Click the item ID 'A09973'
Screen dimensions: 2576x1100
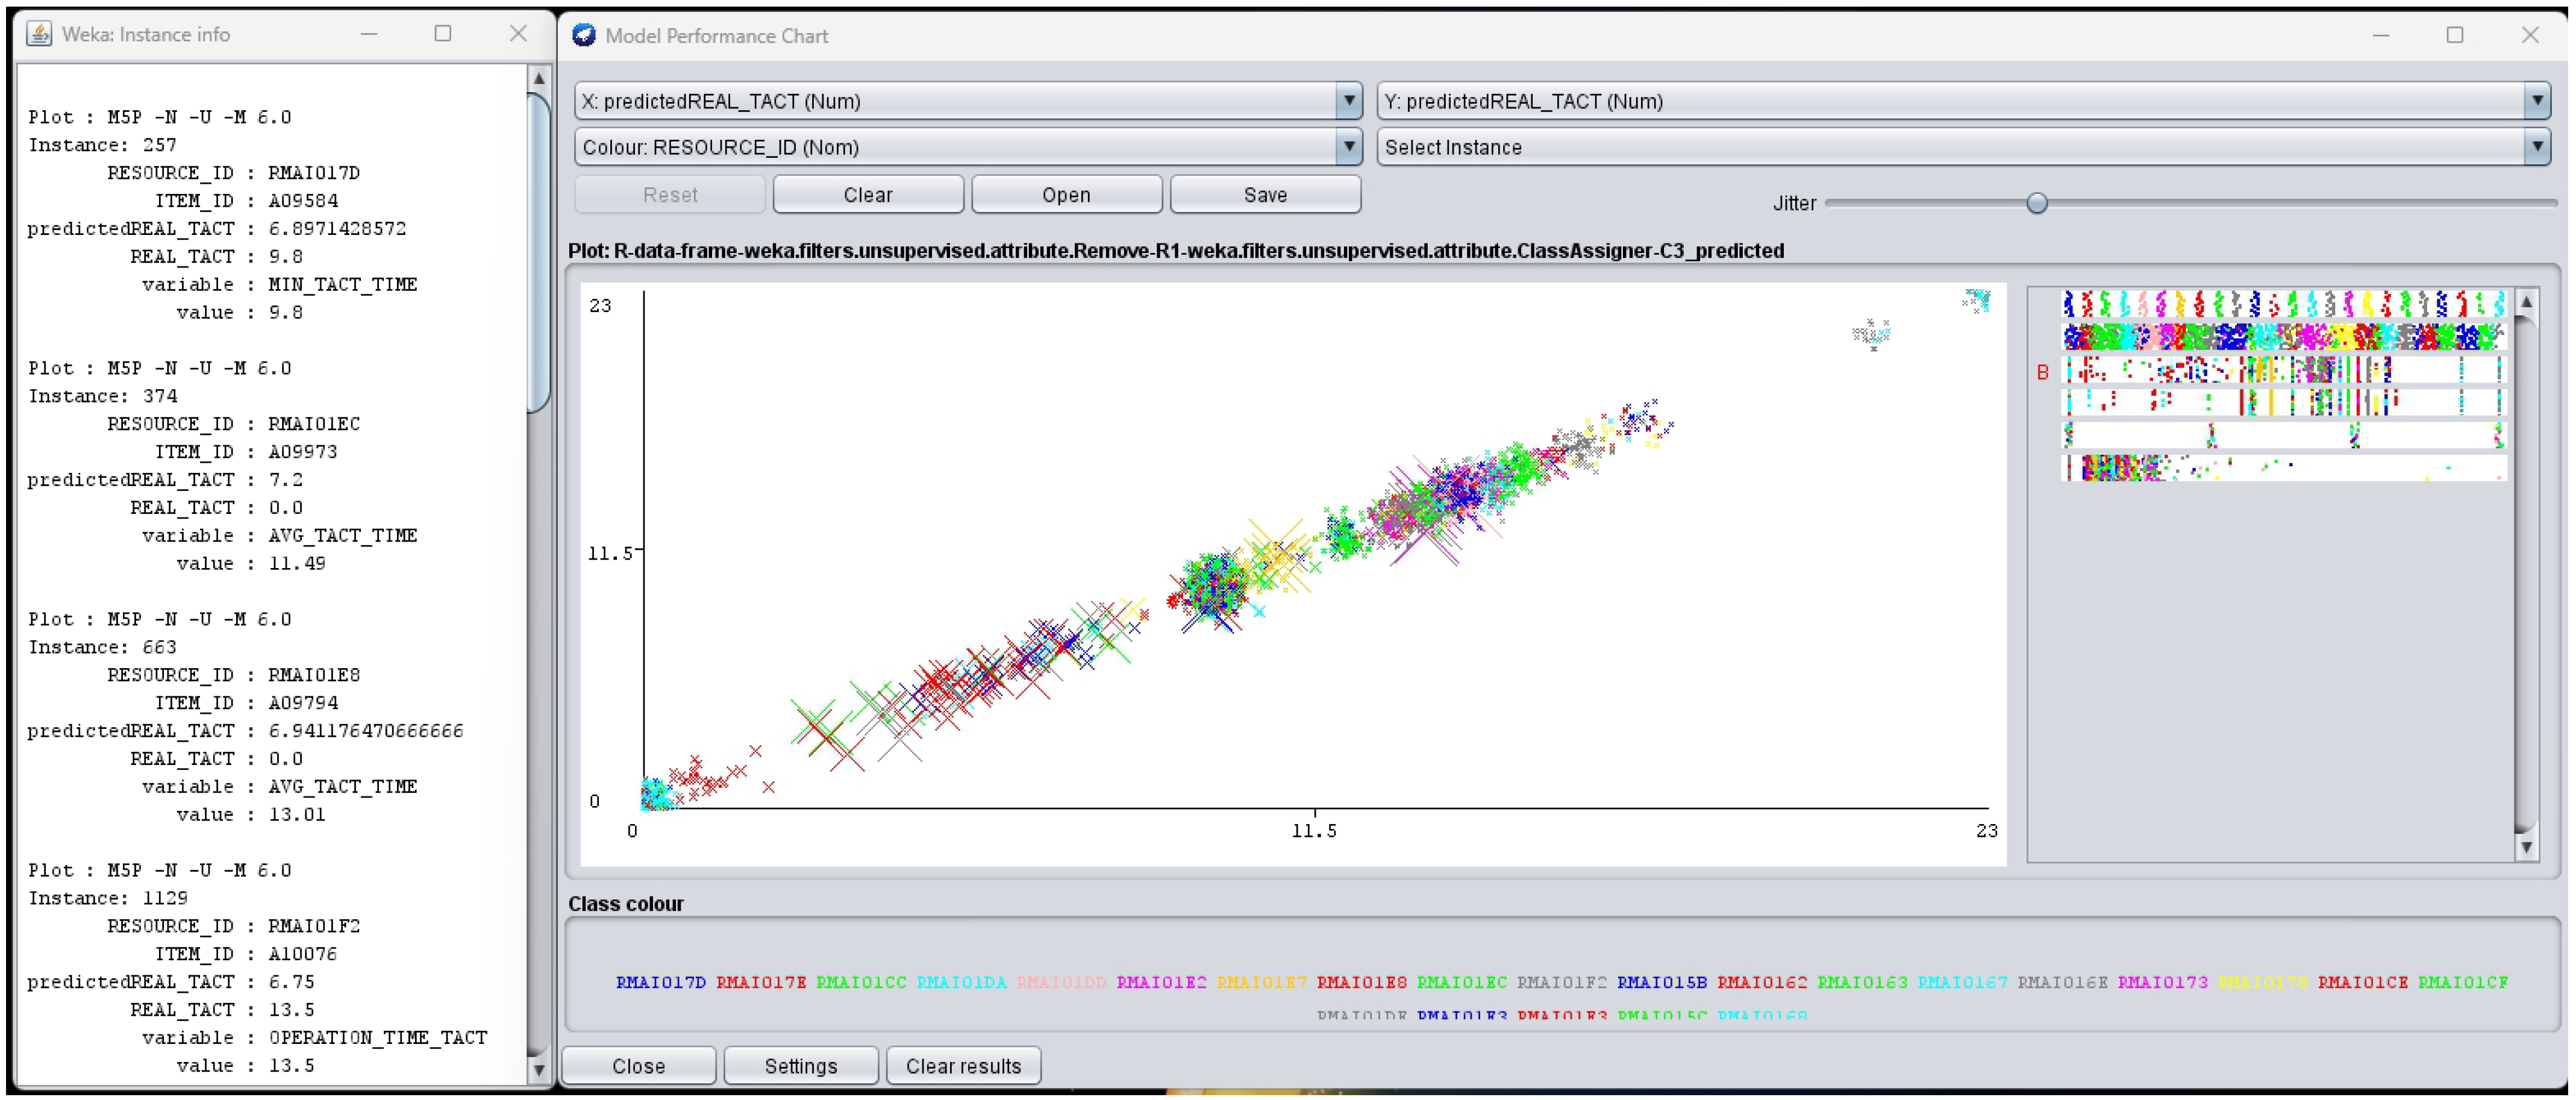(x=303, y=452)
